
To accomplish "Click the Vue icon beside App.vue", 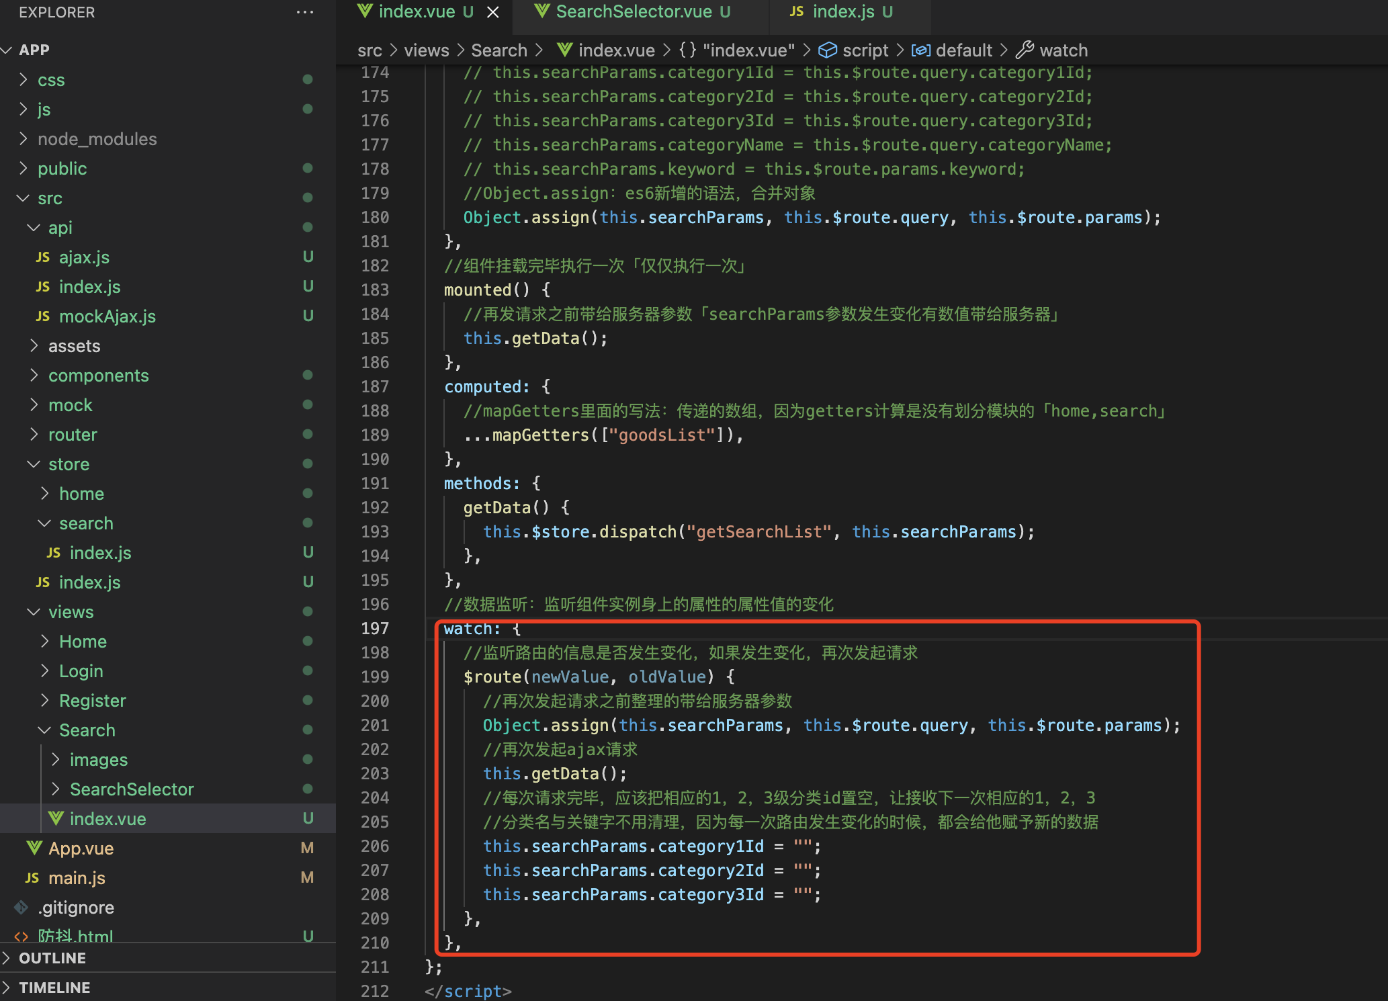I will click(x=34, y=848).
